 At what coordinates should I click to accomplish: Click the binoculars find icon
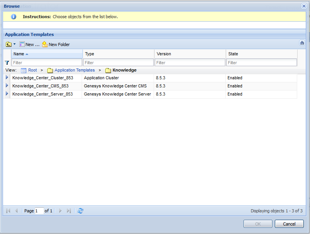click(302, 43)
